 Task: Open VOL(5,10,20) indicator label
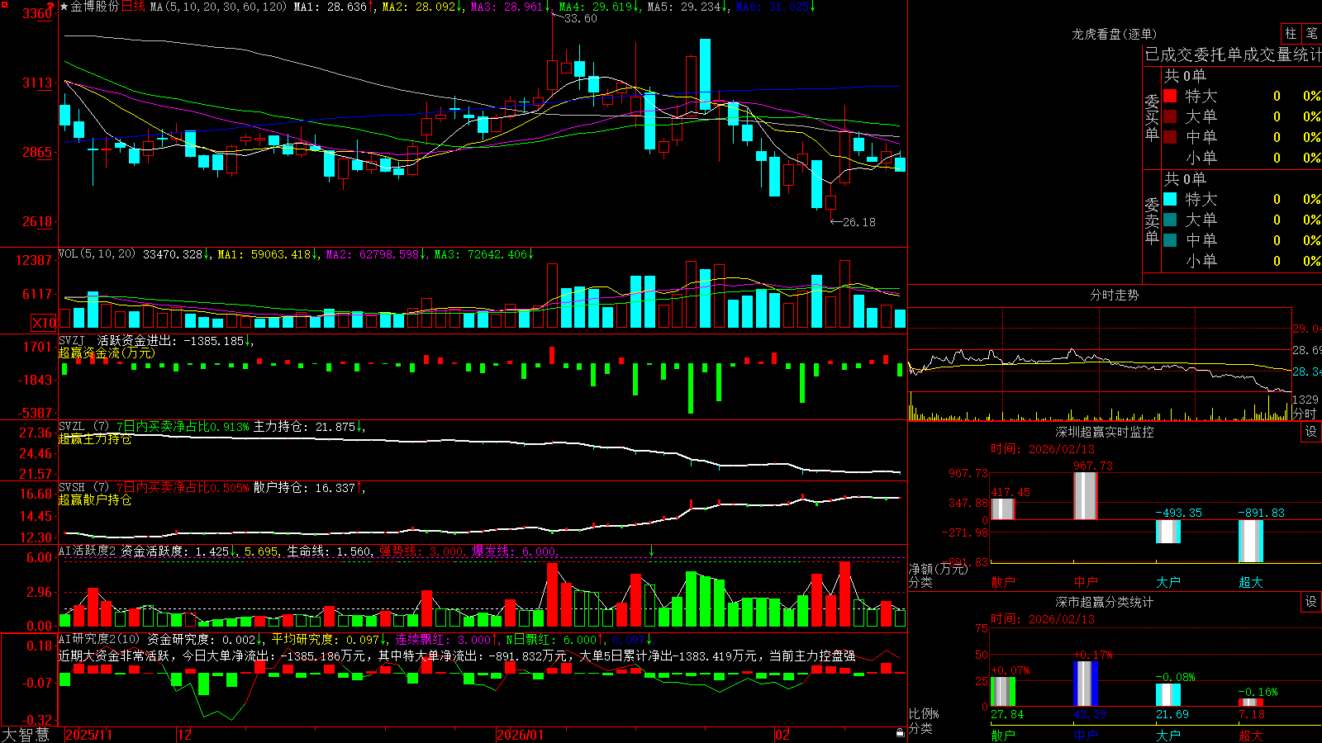coord(97,254)
